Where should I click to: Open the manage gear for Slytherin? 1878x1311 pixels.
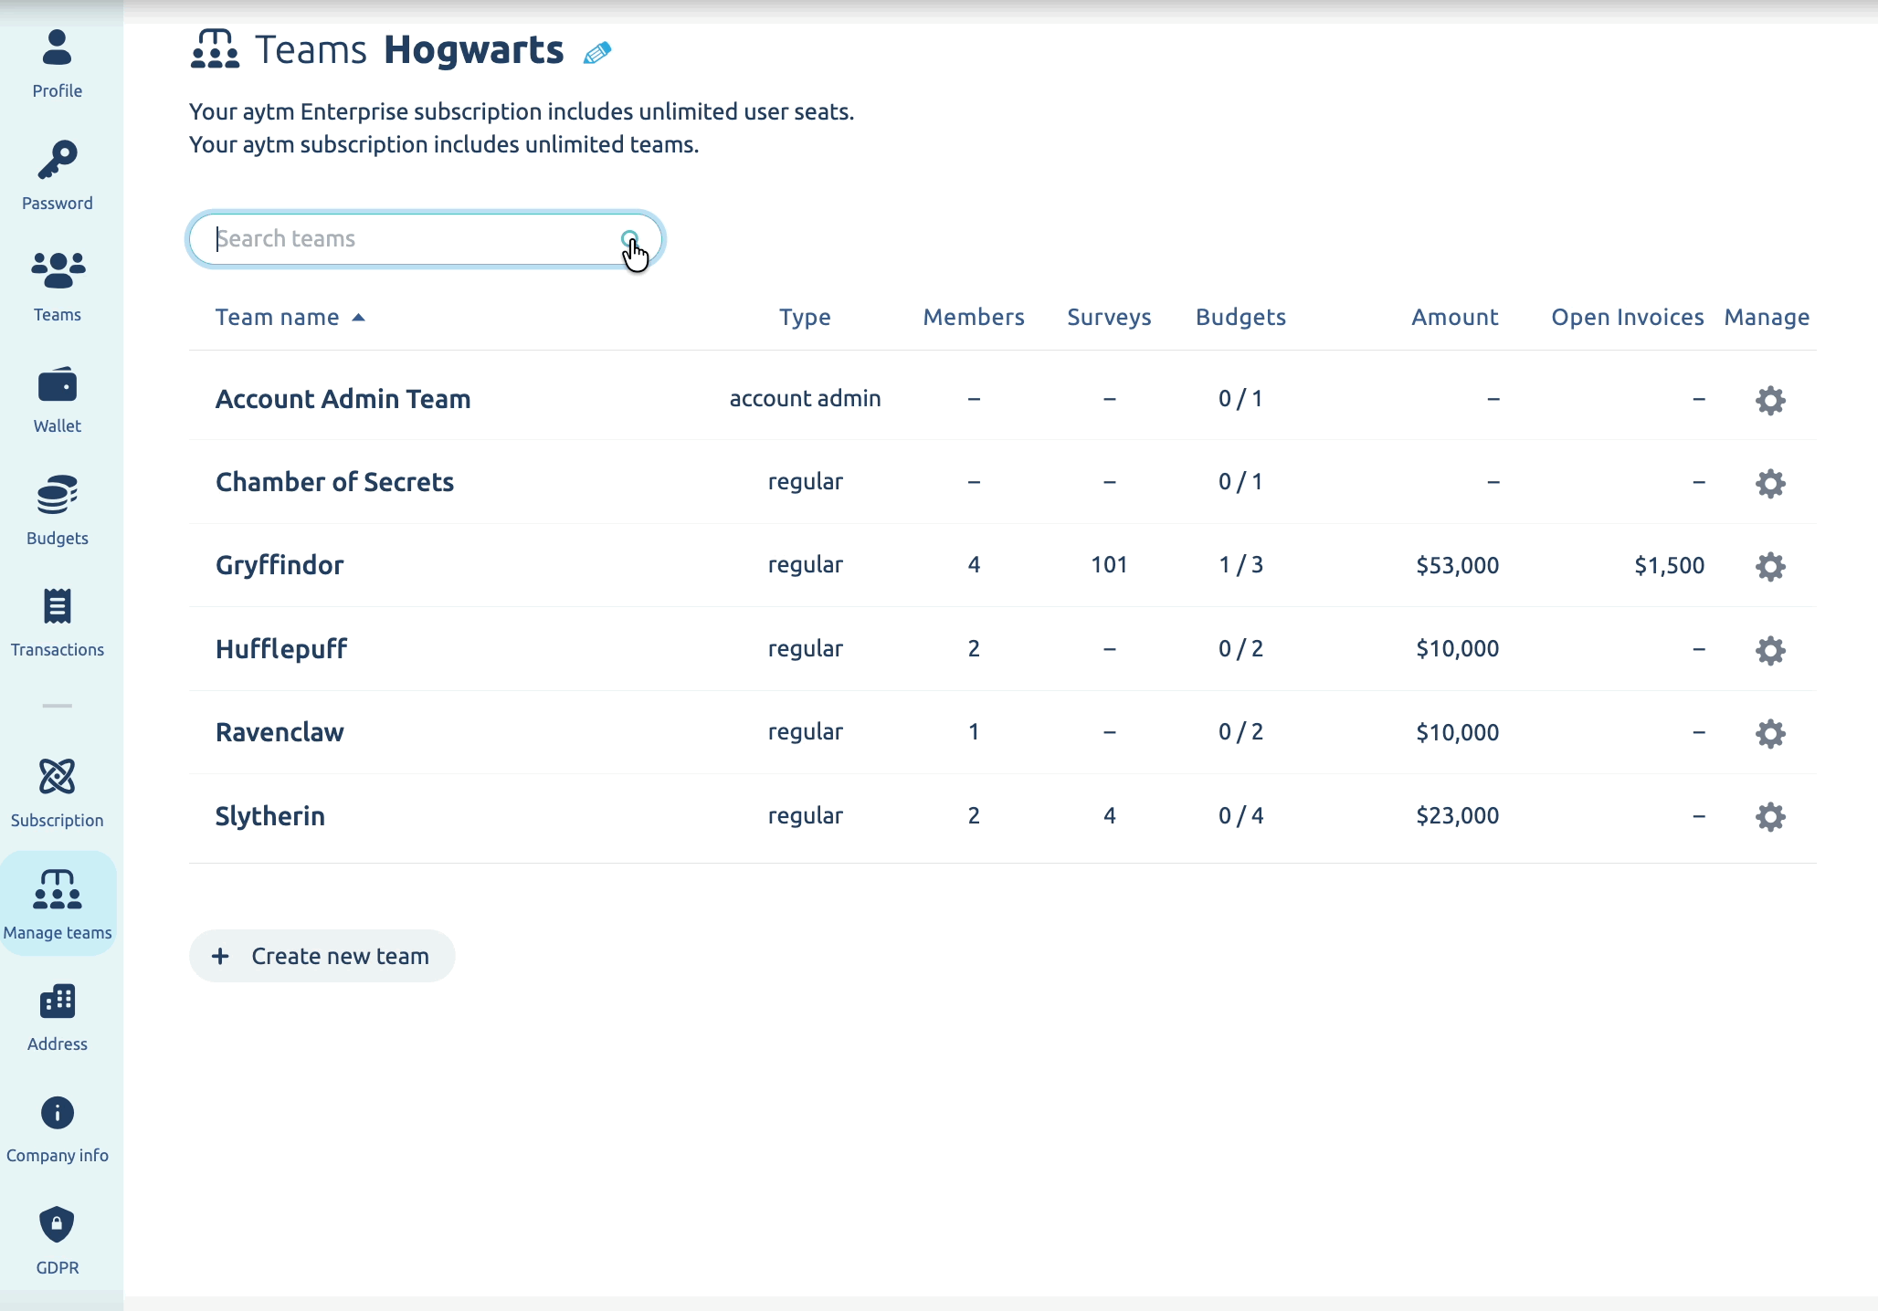pyautogui.click(x=1770, y=816)
